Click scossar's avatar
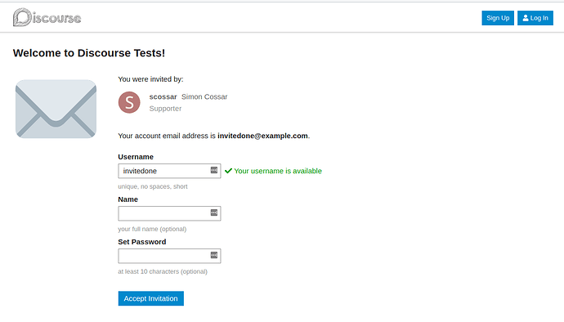The width and height of the screenshot is (564, 322). click(x=129, y=102)
